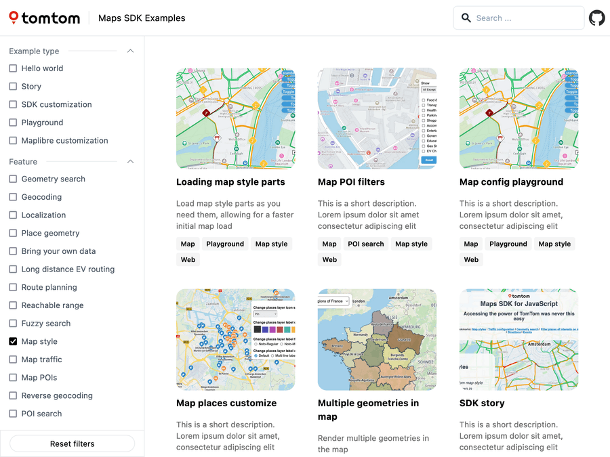Check the Reachable range filter

(x=13, y=305)
